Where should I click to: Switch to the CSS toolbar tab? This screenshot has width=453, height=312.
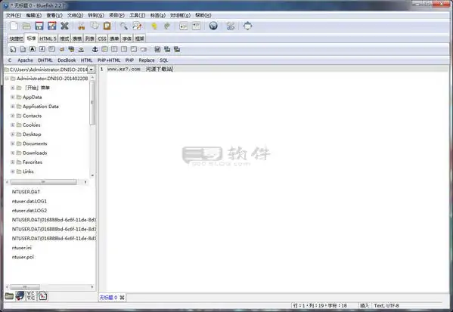(x=102, y=39)
